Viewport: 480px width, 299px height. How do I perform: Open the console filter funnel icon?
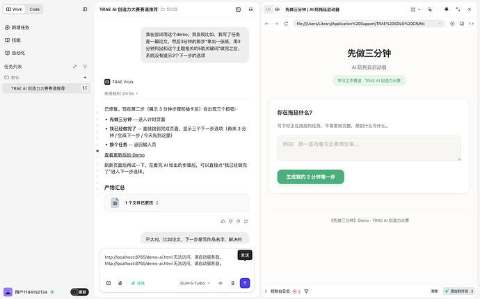[x=306, y=291]
